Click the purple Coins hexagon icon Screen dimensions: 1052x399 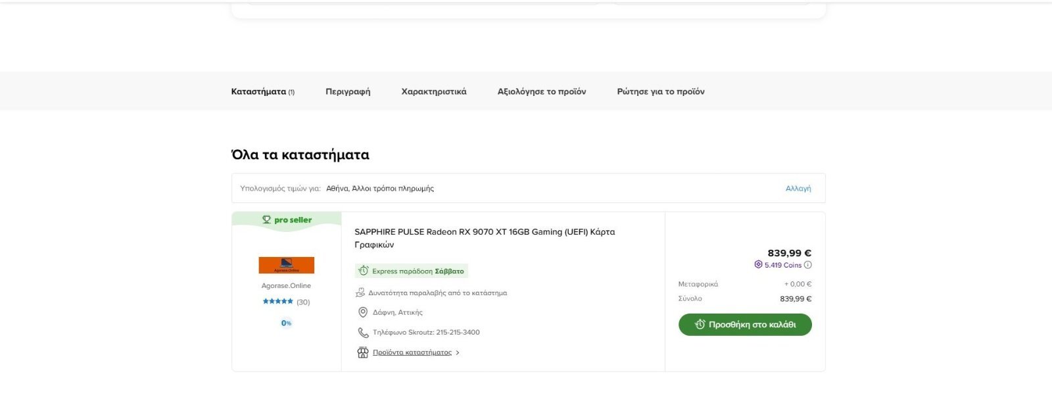pos(758,264)
